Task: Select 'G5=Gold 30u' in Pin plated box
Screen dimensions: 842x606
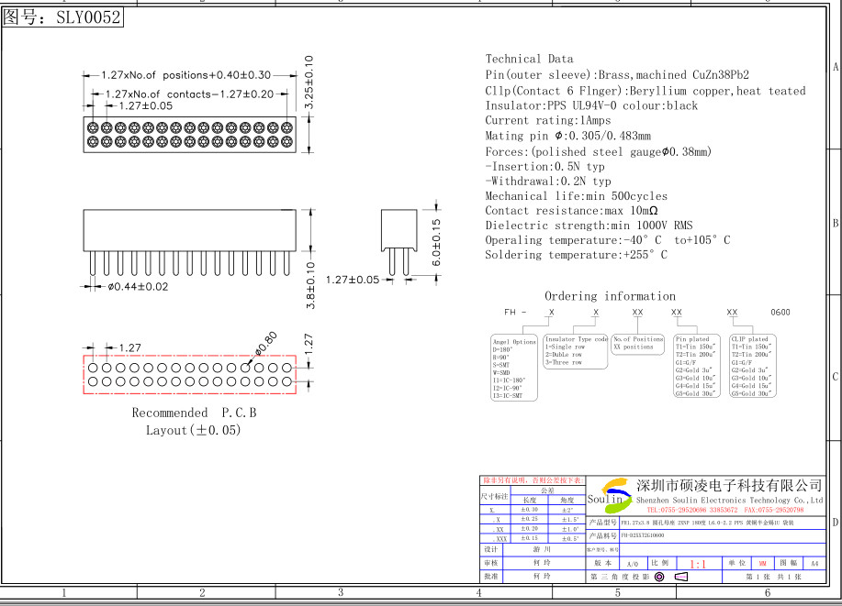Action: click(x=695, y=393)
